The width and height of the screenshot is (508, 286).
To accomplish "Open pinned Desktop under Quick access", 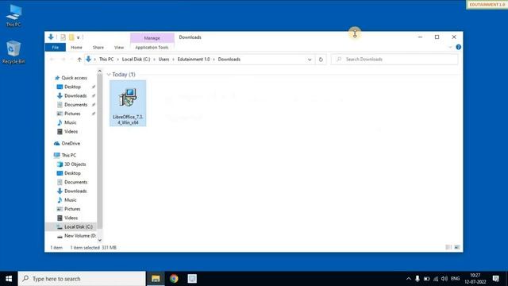I will click(x=72, y=87).
